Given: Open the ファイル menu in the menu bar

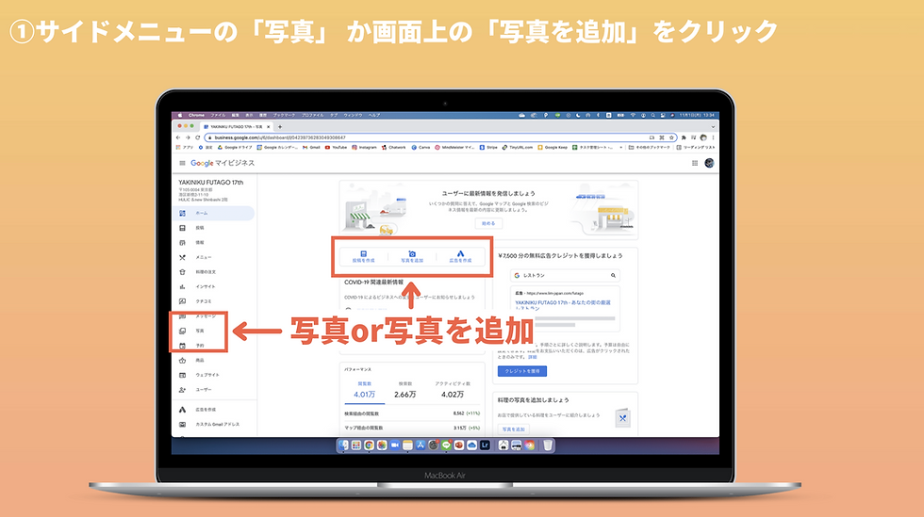Looking at the screenshot, I should (x=218, y=116).
